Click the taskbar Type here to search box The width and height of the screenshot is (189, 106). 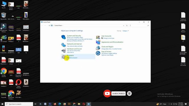(19, 104)
